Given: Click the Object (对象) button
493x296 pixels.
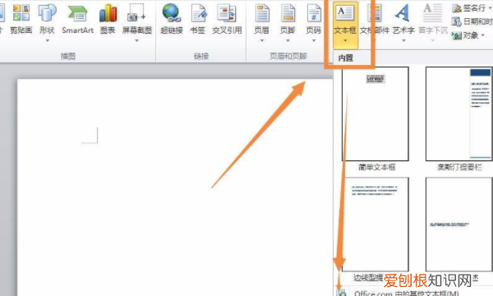Looking at the screenshot, I should tap(466, 35).
